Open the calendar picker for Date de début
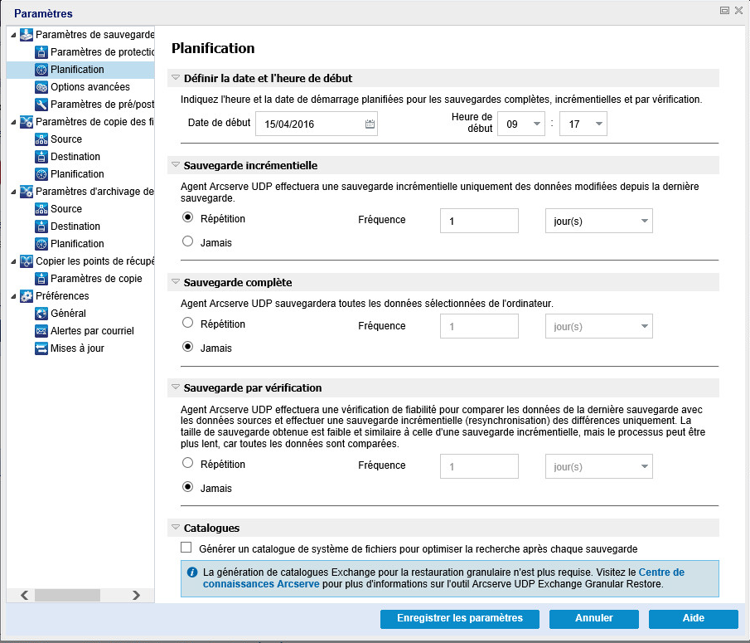 [370, 124]
